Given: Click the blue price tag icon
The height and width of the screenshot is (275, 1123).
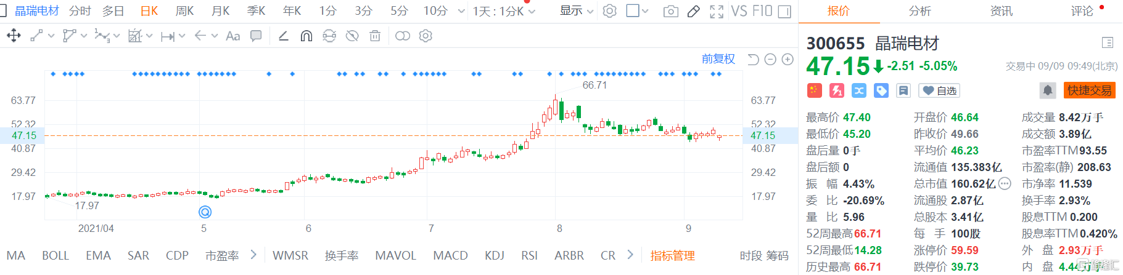Looking at the screenshot, I should tap(881, 90).
